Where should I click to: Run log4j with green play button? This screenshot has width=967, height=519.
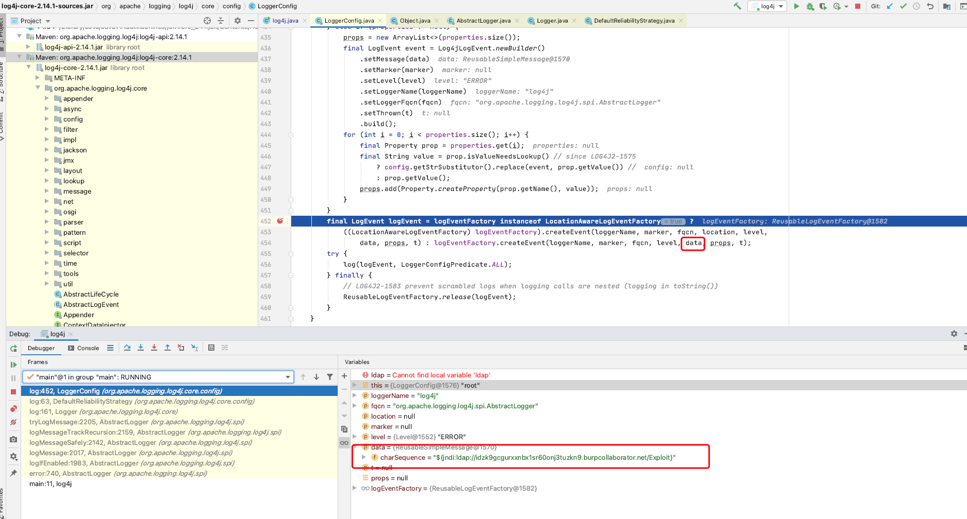(796, 6)
